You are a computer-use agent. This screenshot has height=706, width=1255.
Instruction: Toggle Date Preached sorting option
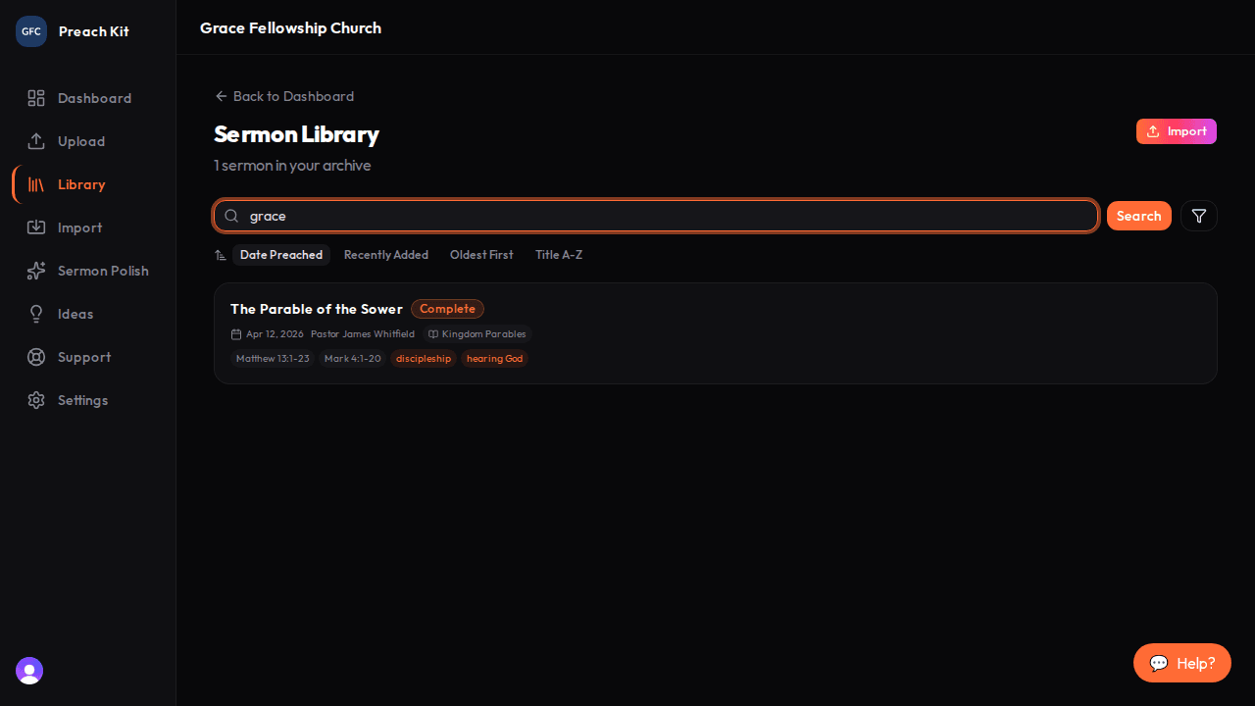pyautogui.click(x=281, y=255)
